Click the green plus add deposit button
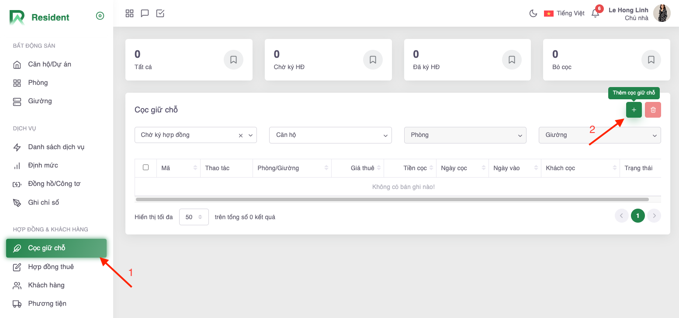Image resolution: width=679 pixels, height=318 pixels. click(634, 110)
